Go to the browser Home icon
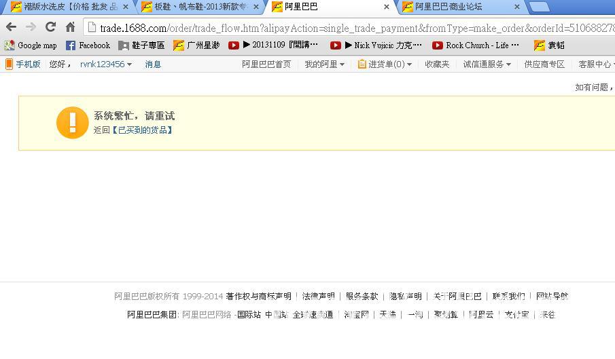This screenshot has width=615, height=359. point(70,27)
